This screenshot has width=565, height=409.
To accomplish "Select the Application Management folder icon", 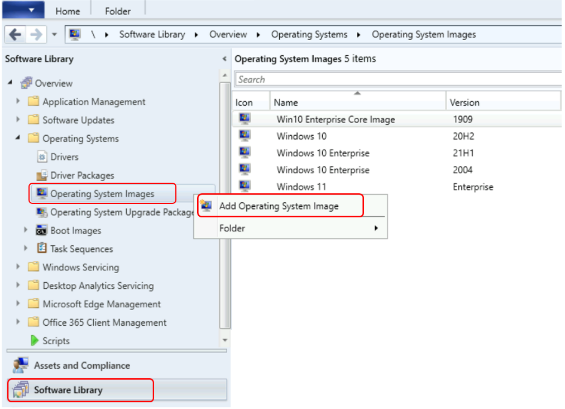I will tap(33, 101).
